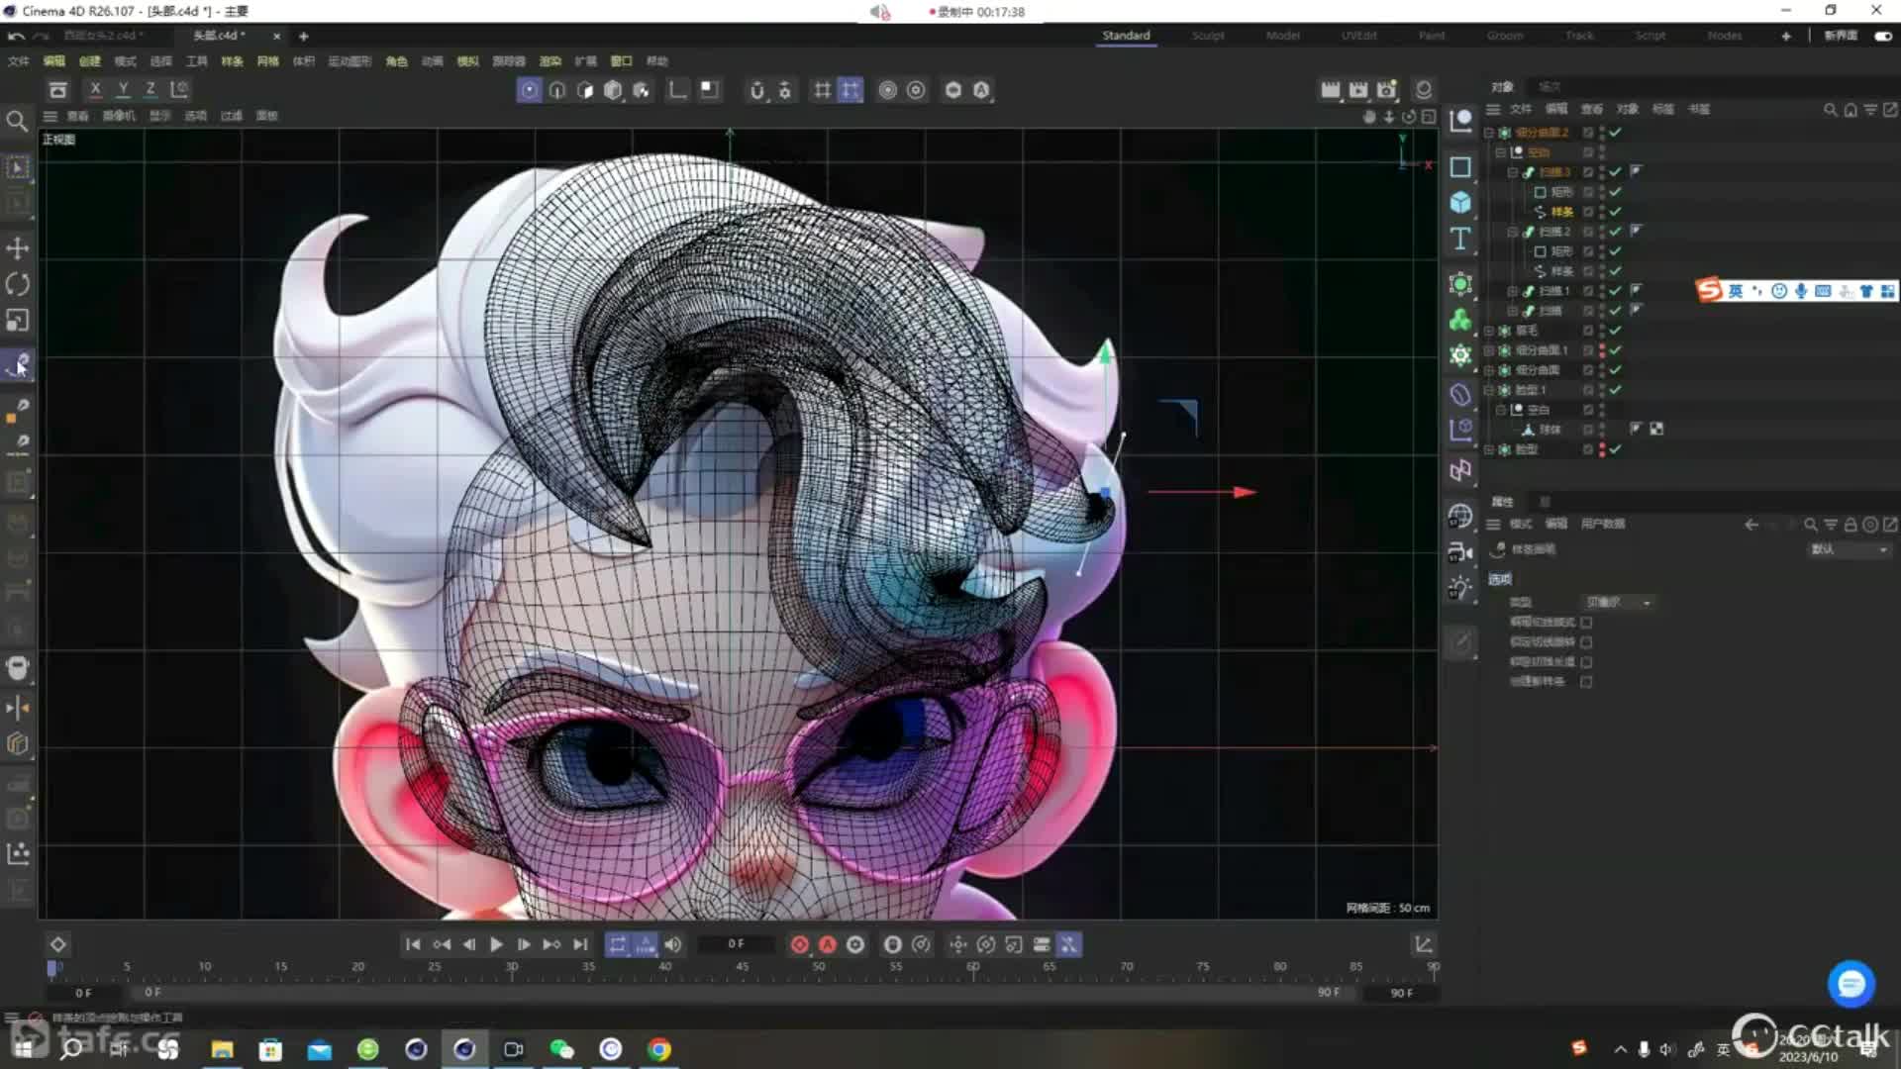
Task: Toggle the 新界面 switch at top right
Action: click(x=1882, y=36)
